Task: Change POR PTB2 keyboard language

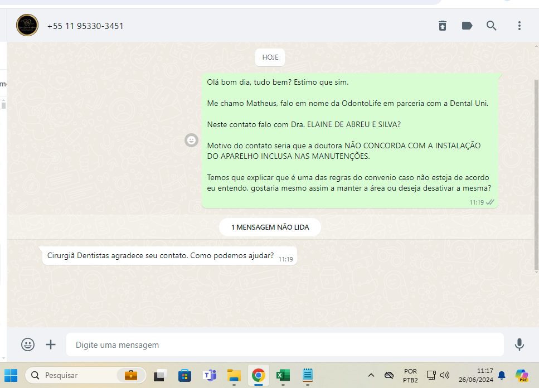Action: point(410,376)
